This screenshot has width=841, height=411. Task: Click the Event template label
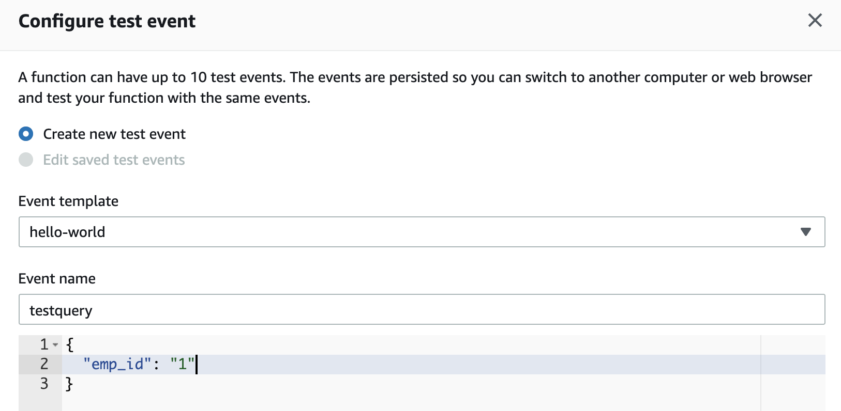click(x=68, y=201)
